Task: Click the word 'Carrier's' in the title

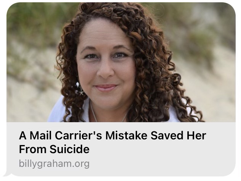Action: pos(78,136)
